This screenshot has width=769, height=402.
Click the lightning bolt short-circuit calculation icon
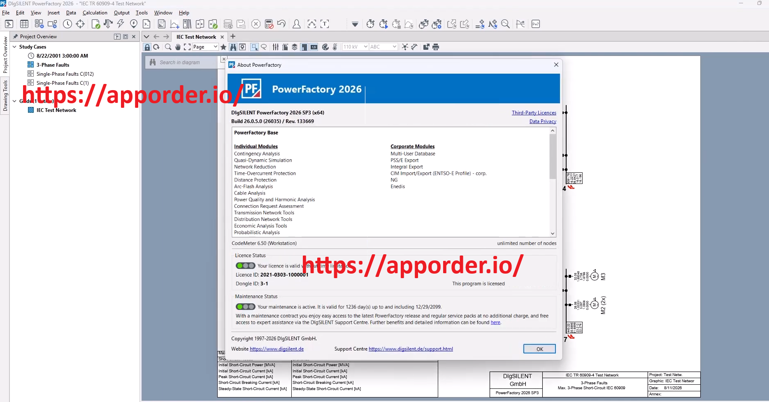[x=121, y=24]
